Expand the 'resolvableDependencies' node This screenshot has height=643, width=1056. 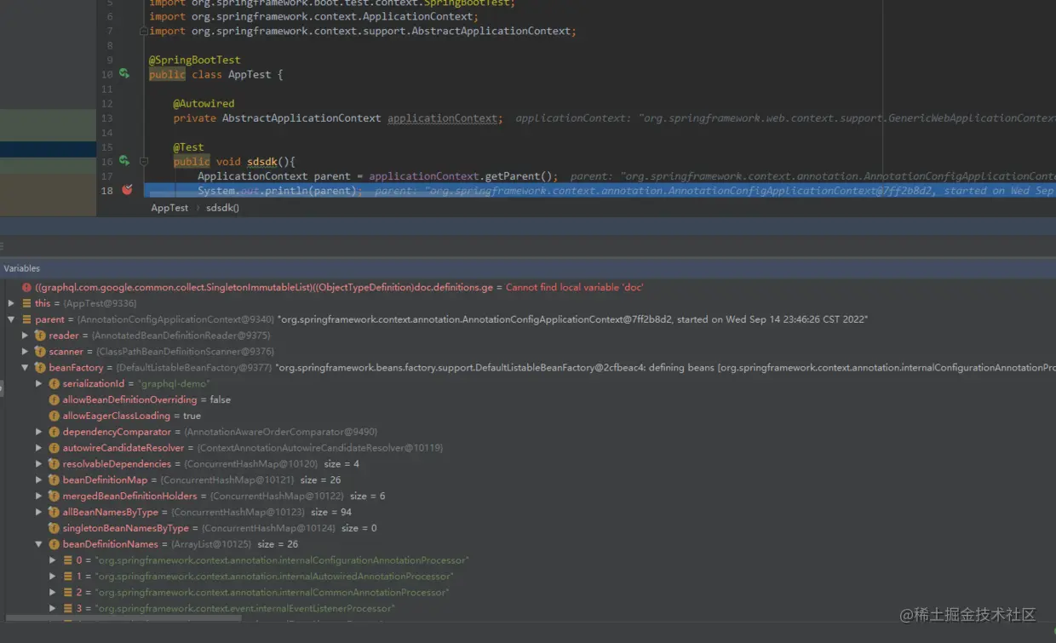(38, 464)
